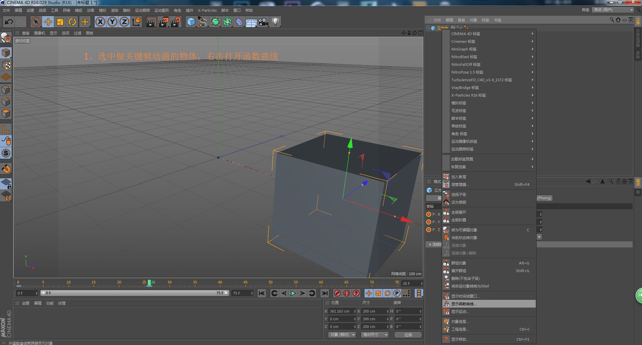This screenshot has width=642, height=345.
Task: Toggle Snap enable (S icon)
Action: 6,153
